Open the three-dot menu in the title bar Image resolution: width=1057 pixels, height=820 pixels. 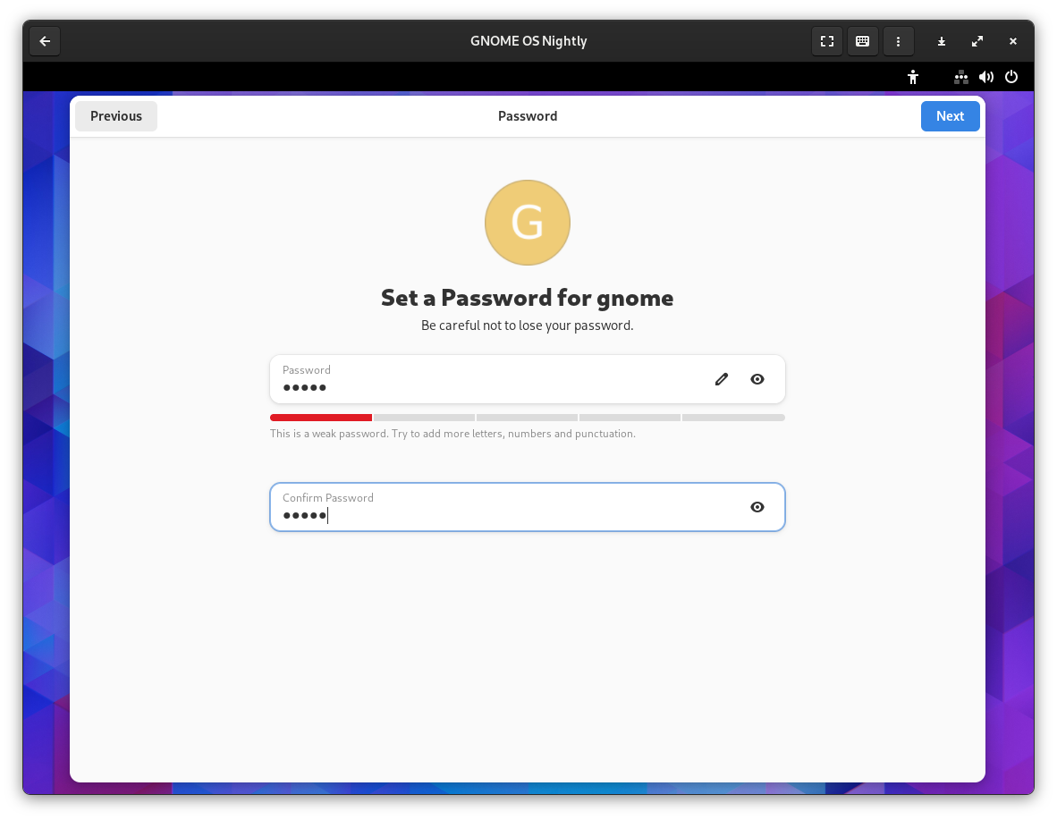tap(898, 41)
